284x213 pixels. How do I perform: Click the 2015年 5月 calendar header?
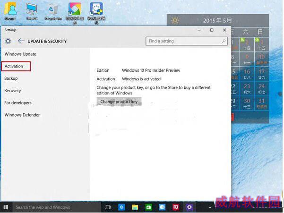[217, 20]
